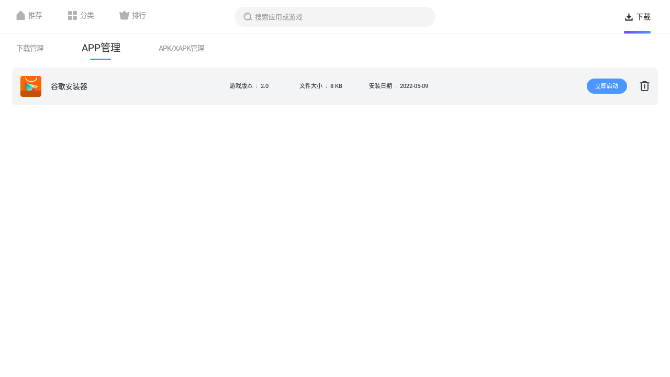Delete 谷歌安装器 using the trash icon
The height and width of the screenshot is (377, 670).
(644, 86)
